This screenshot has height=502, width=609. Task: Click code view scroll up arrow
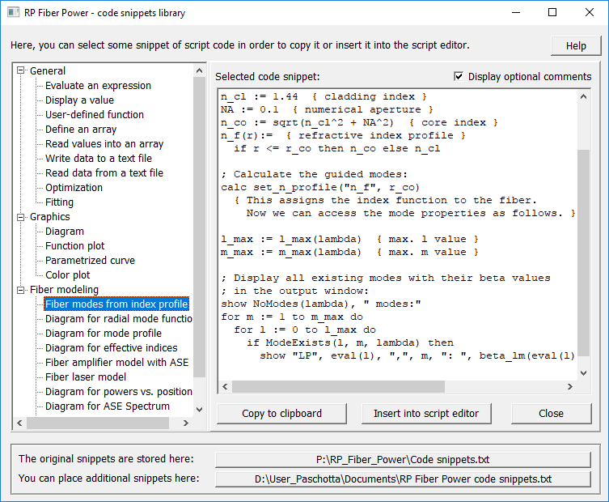(583, 97)
